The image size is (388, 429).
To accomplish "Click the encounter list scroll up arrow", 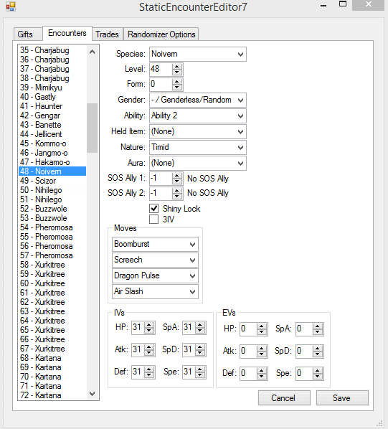I will tap(92, 52).
